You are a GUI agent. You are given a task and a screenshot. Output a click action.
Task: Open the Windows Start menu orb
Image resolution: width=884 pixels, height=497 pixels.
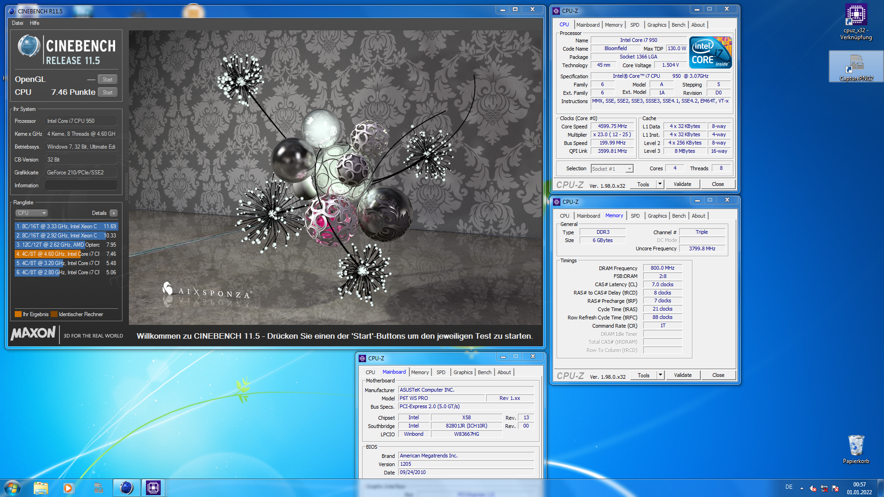coord(12,488)
